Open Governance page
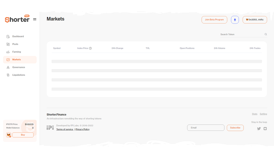This screenshot has width=274, height=153. point(20,67)
